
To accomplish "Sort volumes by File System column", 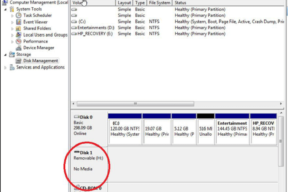I will pos(159,3).
